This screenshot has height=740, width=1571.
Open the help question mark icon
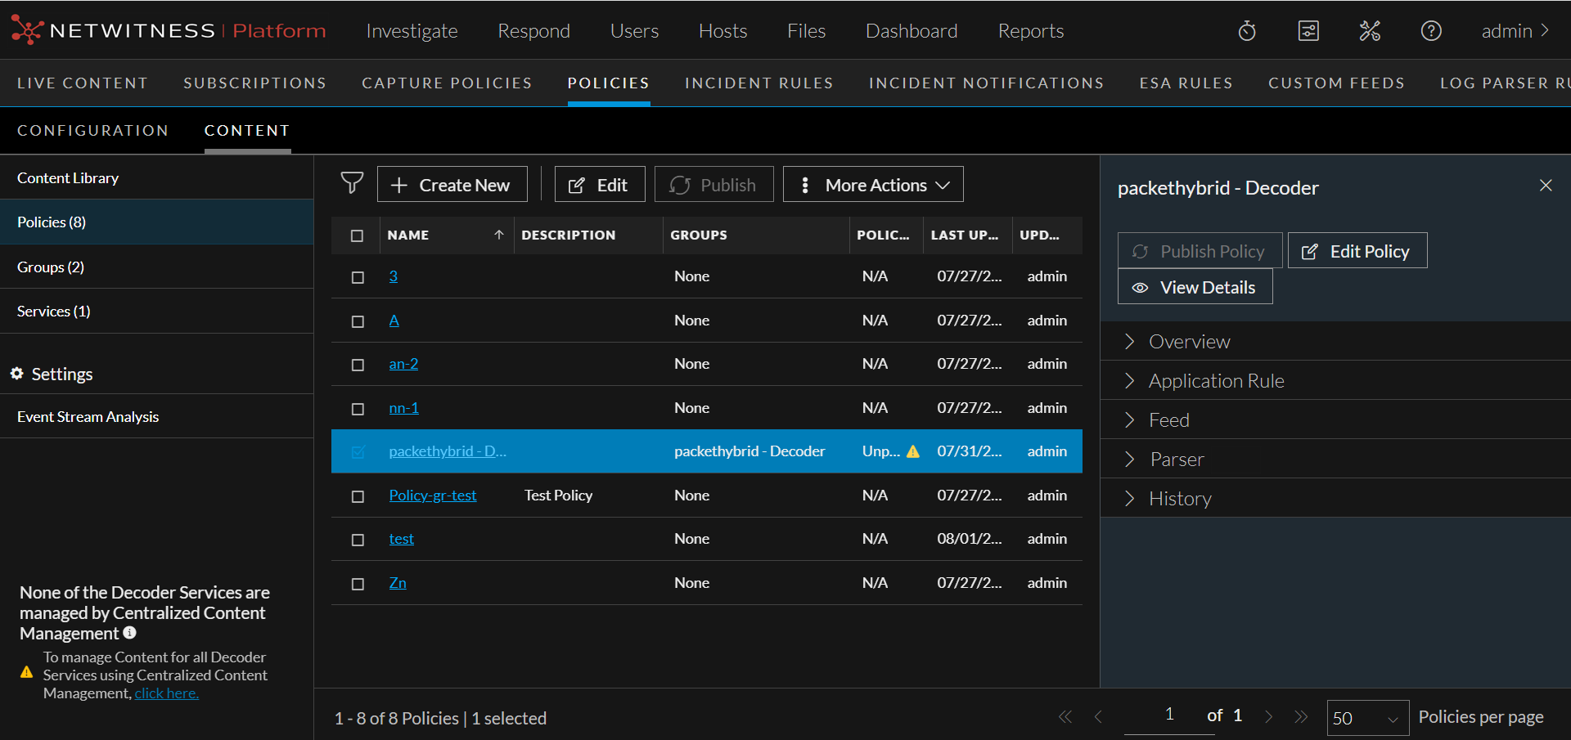tap(1431, 31)
